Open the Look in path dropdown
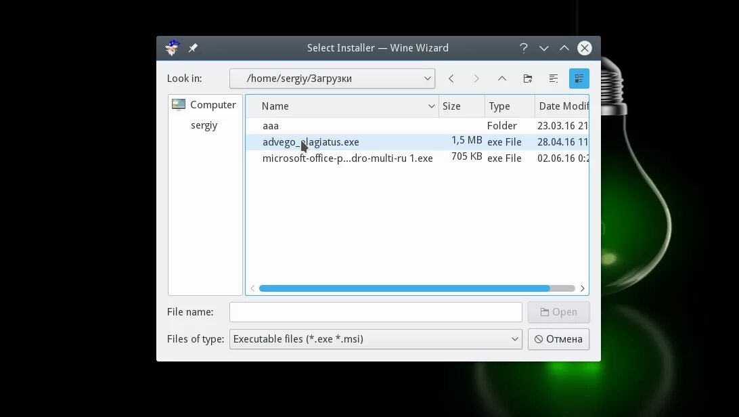The width and height of the screenshot is (739, 417). click(332, 79)
